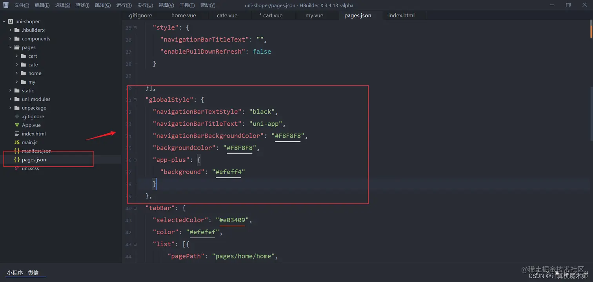Expand the home folder chevron
593x282 pixels.
tap(17, 73)
